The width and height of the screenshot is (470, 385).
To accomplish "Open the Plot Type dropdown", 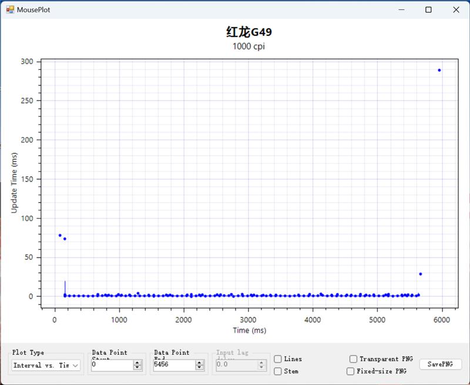I will (46, 366).
